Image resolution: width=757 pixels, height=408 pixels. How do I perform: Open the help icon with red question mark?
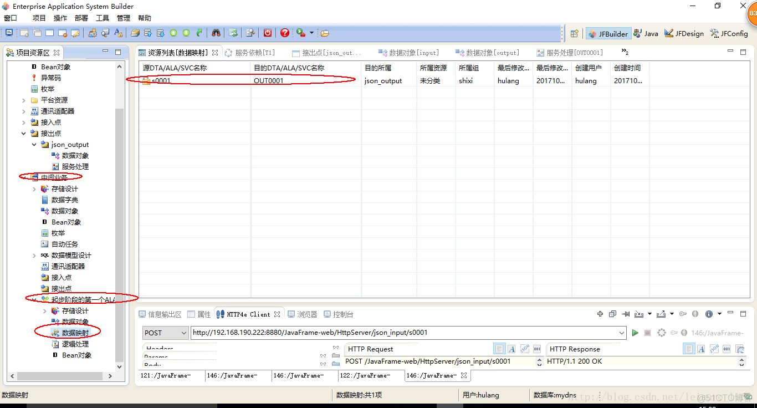click(284, 33)
